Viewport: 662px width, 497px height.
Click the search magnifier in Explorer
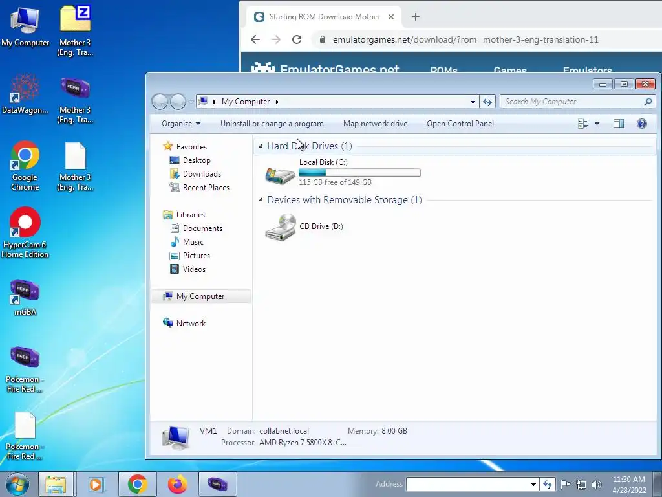click(648, 102)
